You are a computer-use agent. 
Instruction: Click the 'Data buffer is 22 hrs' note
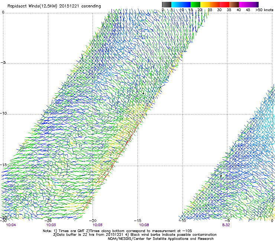click(x=135, y=235)
